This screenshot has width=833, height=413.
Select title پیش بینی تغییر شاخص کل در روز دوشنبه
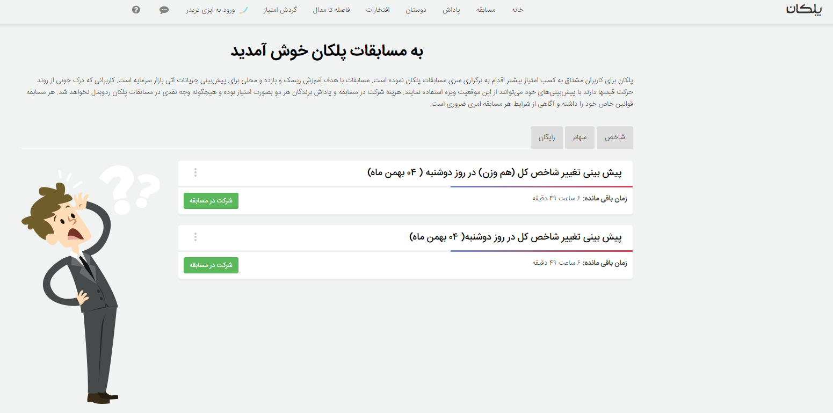(x=516, y=237)
